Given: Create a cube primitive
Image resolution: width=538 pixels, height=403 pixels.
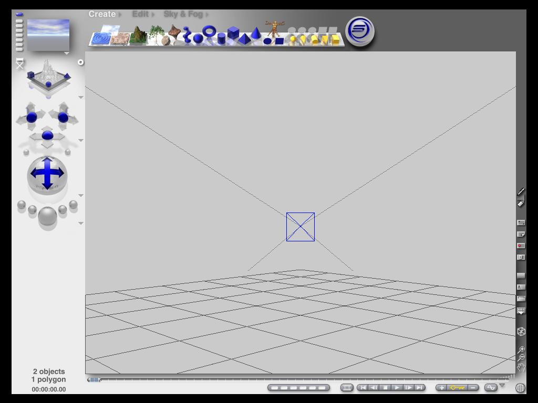Looking at the screenshot, I should 233,33.
